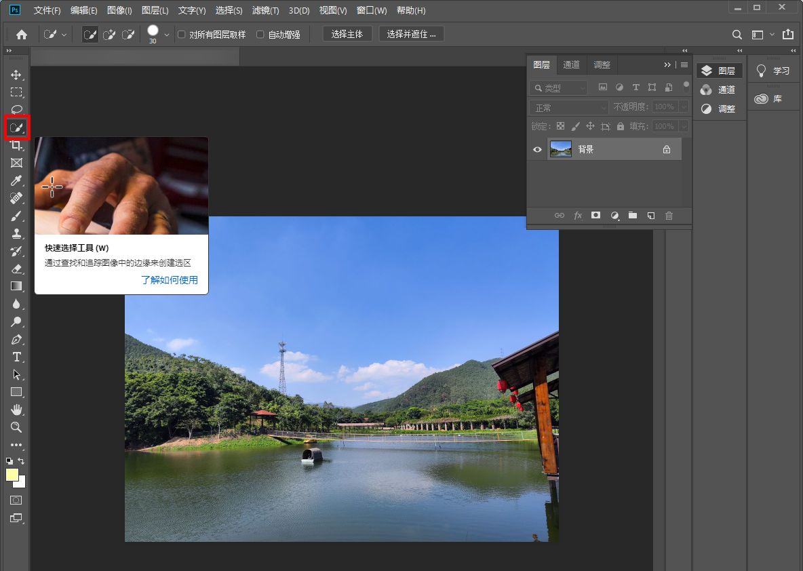Click the link layers icon
The width and height of the screenshot is (803, 571).
(x=560, y=216)
